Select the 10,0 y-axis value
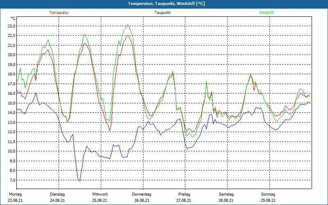 click(x=11, y=151)
